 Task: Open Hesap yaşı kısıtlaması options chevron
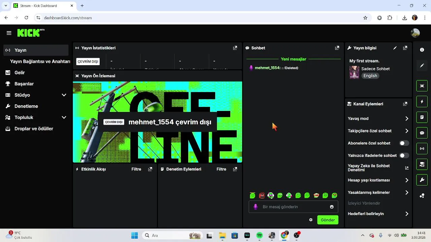(407, 180)
